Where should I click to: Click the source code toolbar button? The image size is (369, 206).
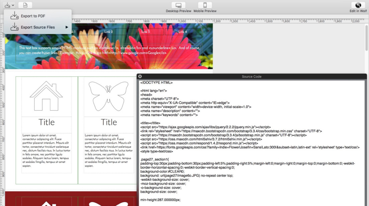(25, 5)
